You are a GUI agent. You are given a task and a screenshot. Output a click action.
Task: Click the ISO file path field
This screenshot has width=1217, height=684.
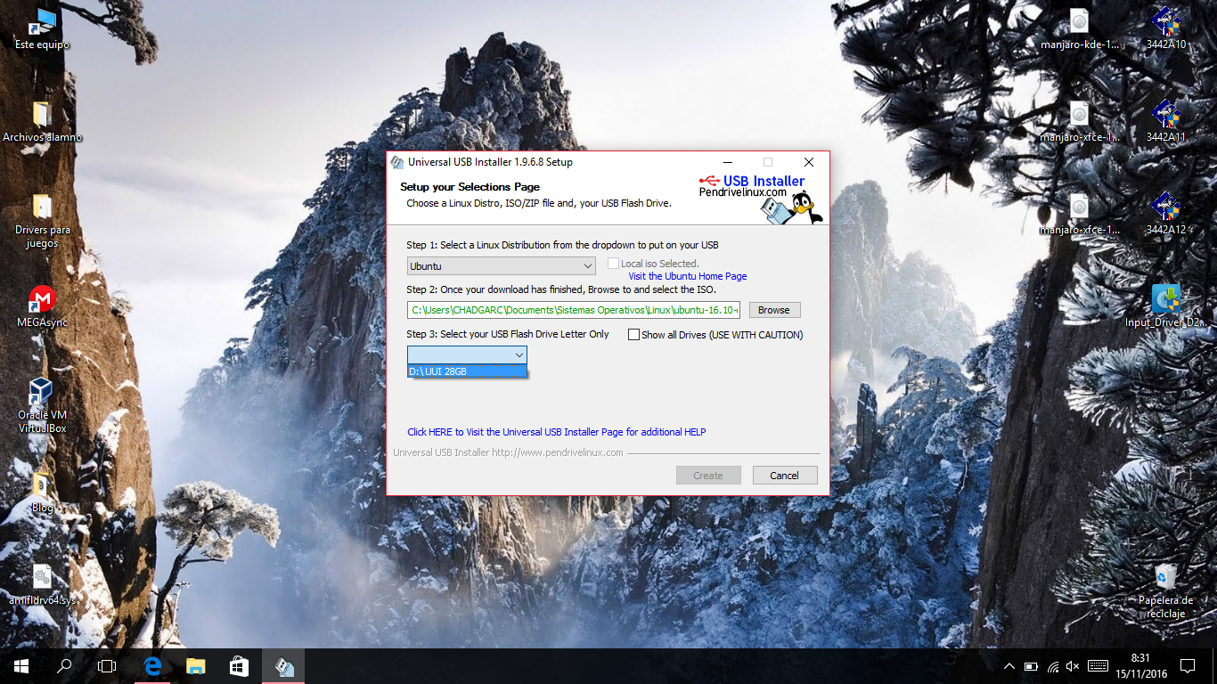pos(574,310)
